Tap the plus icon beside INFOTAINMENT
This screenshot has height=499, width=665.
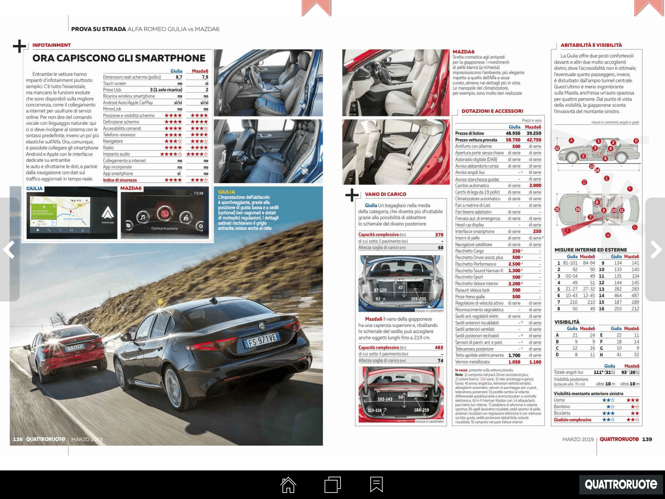pyautogui.click(x=19, y=46)
